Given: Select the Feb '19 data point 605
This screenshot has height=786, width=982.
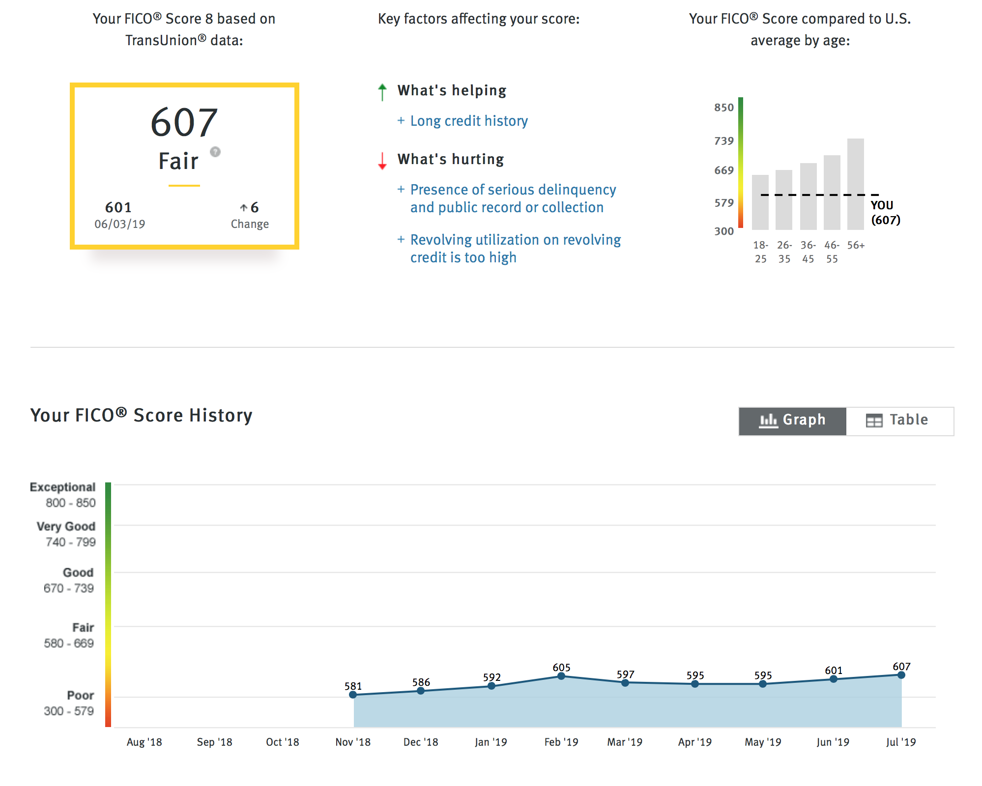Looking at the screenshot, I should 561,676.
